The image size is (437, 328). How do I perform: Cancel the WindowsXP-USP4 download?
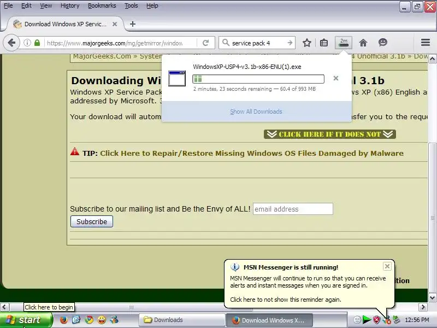click(336, 78)
